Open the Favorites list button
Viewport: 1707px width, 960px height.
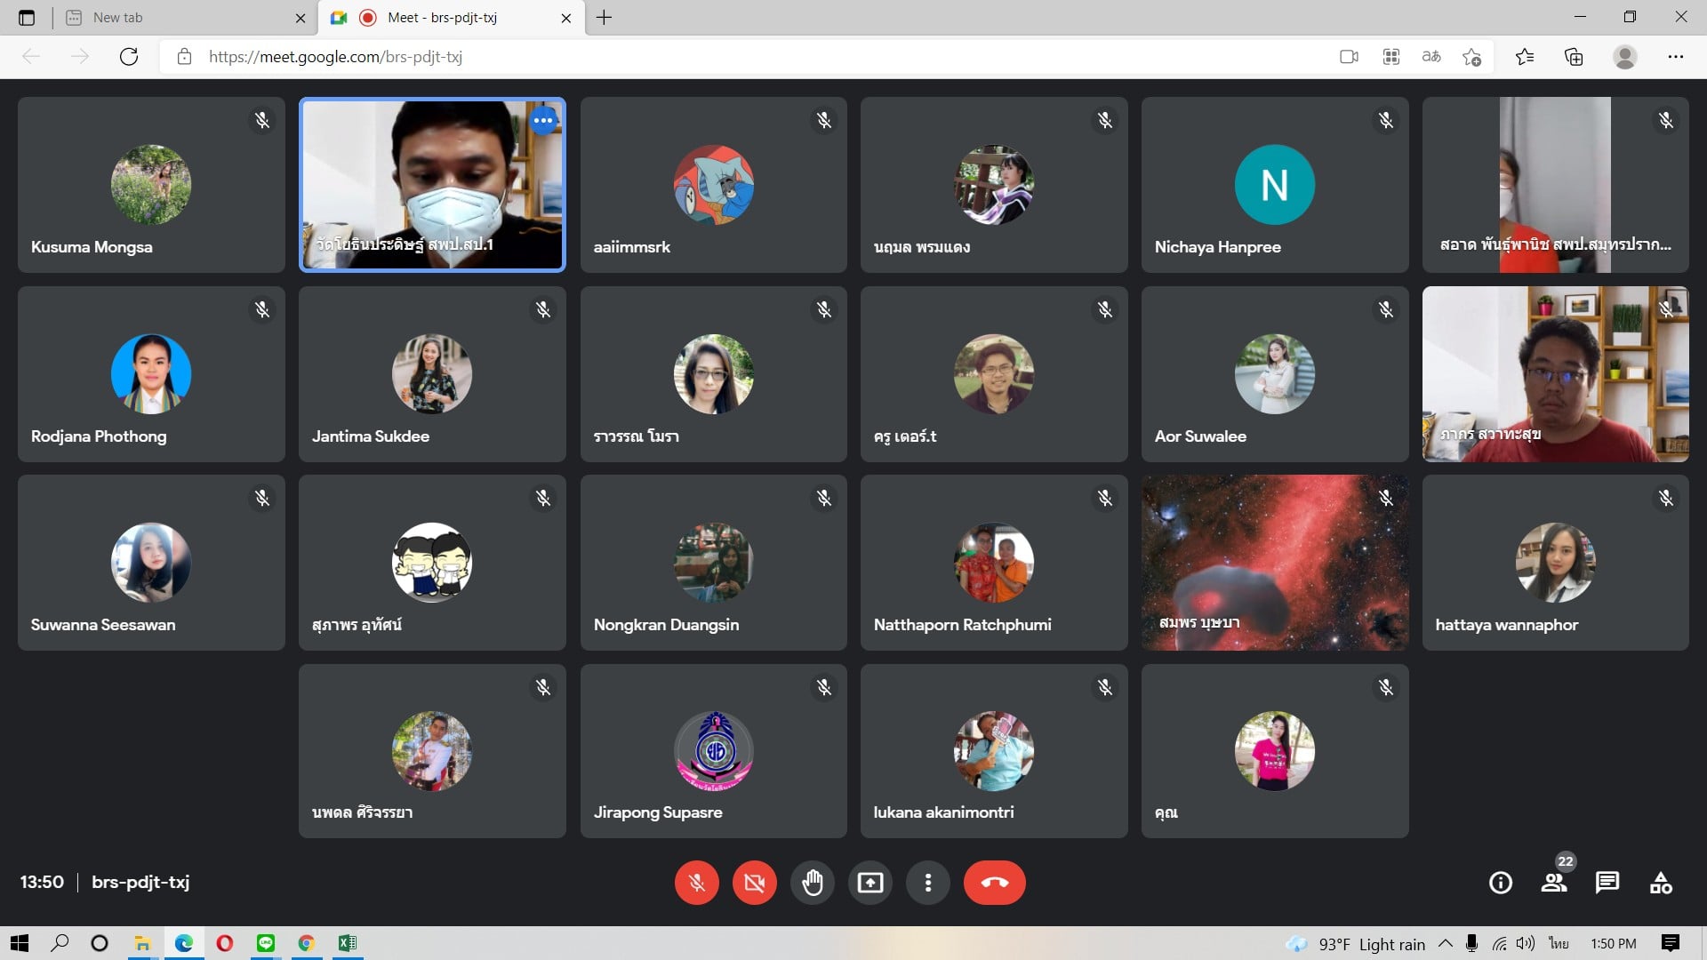(x=1525, y=57)
